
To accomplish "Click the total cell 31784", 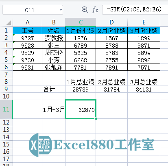I will [111, 89].
